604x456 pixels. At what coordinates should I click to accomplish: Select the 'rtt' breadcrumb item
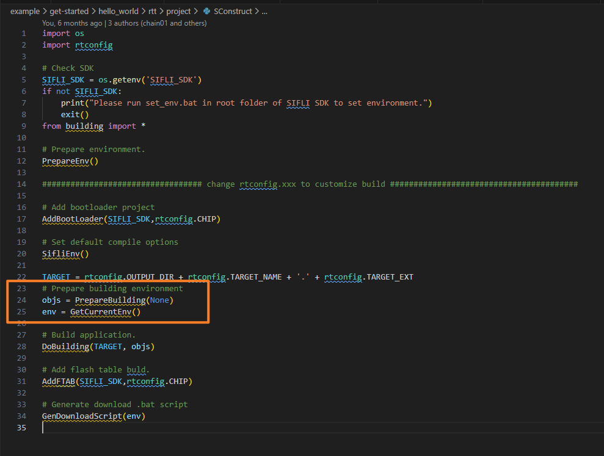point(153,12)
